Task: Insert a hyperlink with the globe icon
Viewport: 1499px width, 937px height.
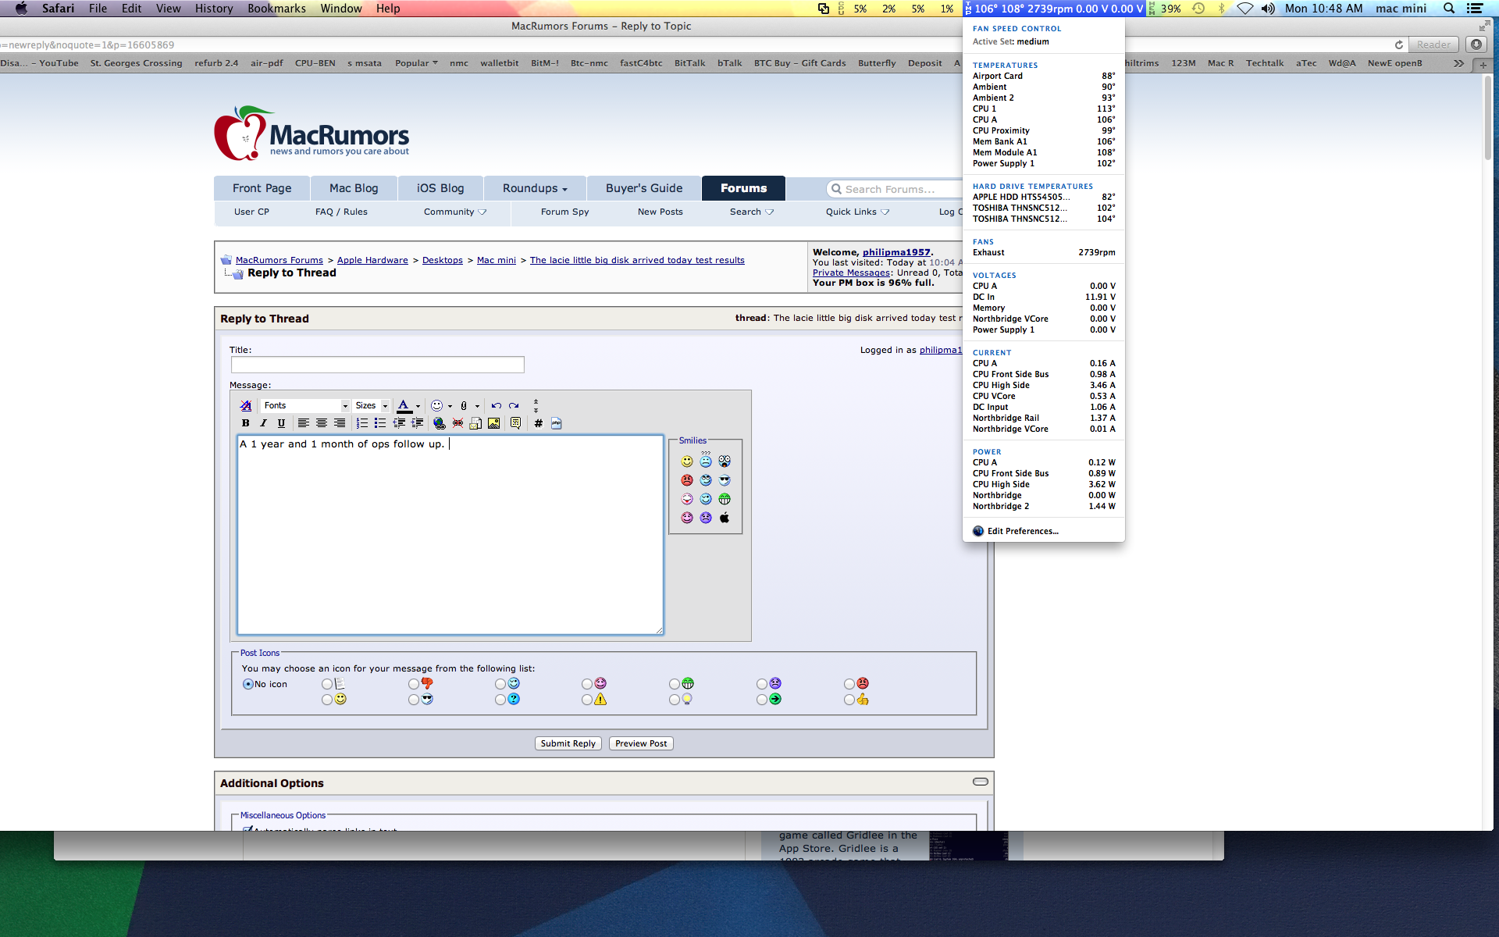Action: click(x=439, y=423)
